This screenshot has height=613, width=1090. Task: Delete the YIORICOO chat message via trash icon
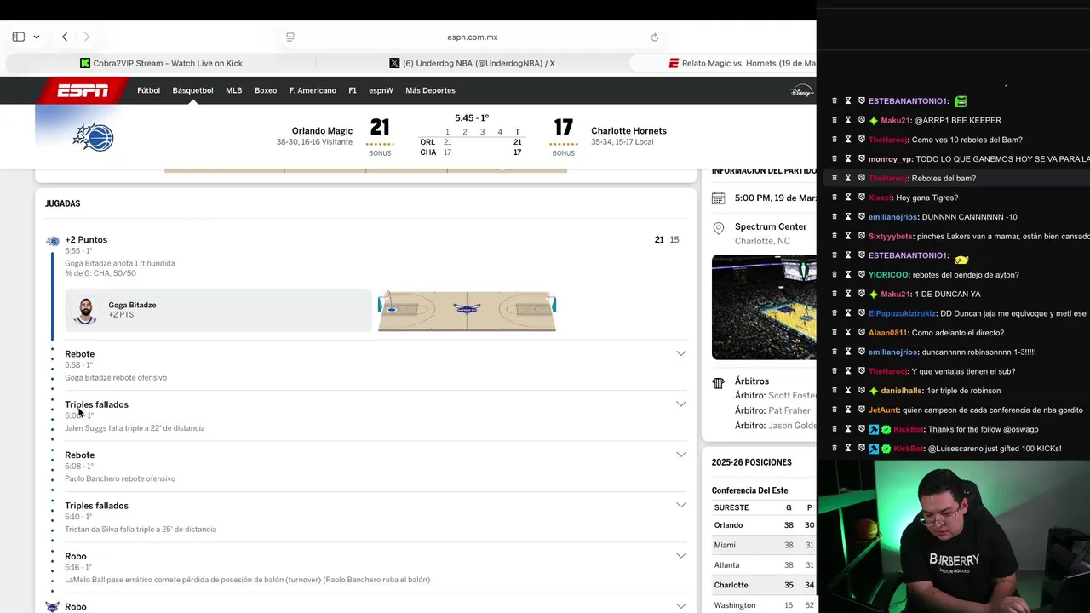pyautogui.click(x=835, y=274)
